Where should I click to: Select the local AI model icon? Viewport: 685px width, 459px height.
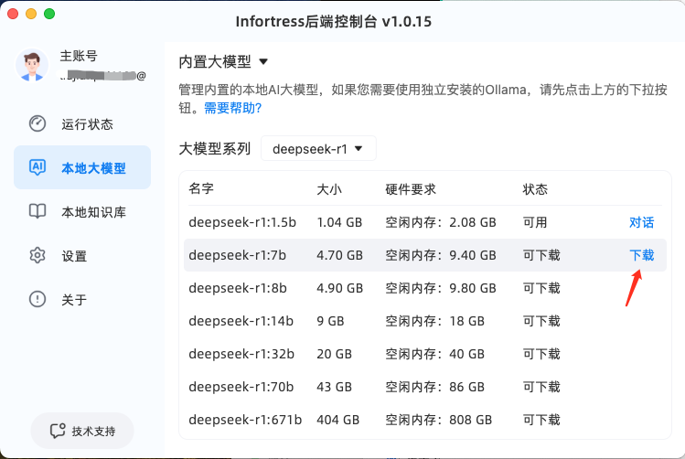click(37, 167)
